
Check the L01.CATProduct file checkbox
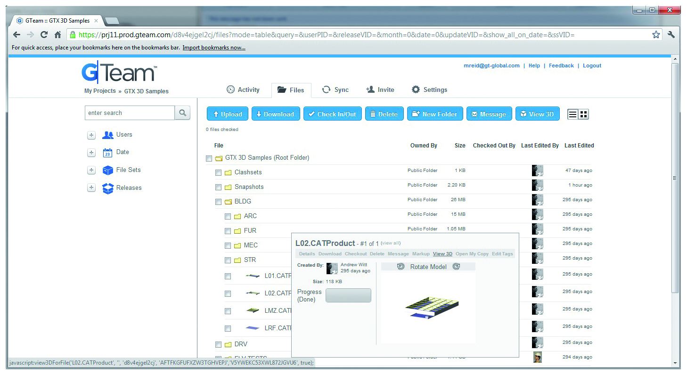(x=228, y=277)
